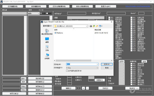The height and width of the screenshot is (96, 154).
Task: Click the PES2011 ML Tool title bar icon
Action: click(2, 2)
